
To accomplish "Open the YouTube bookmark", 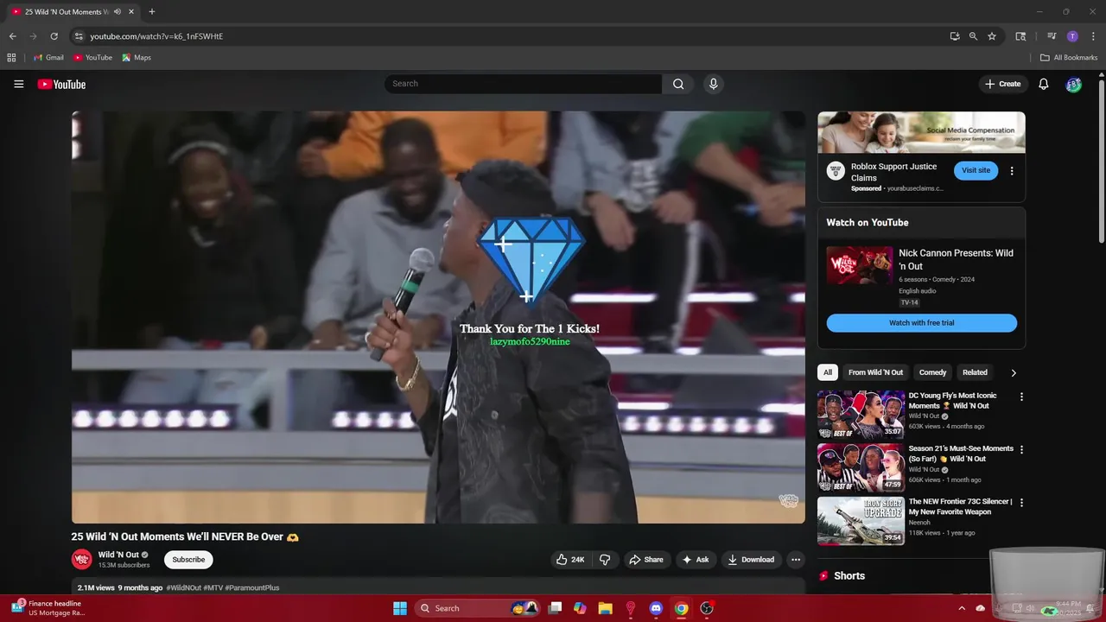I will click(x=92, y=58).
